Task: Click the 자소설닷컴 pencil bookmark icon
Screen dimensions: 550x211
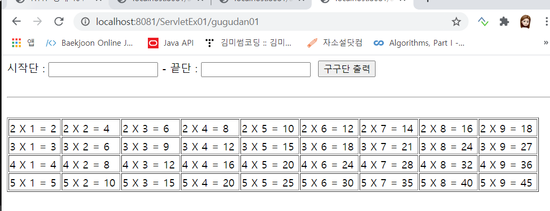Action: tap(312, 43)
